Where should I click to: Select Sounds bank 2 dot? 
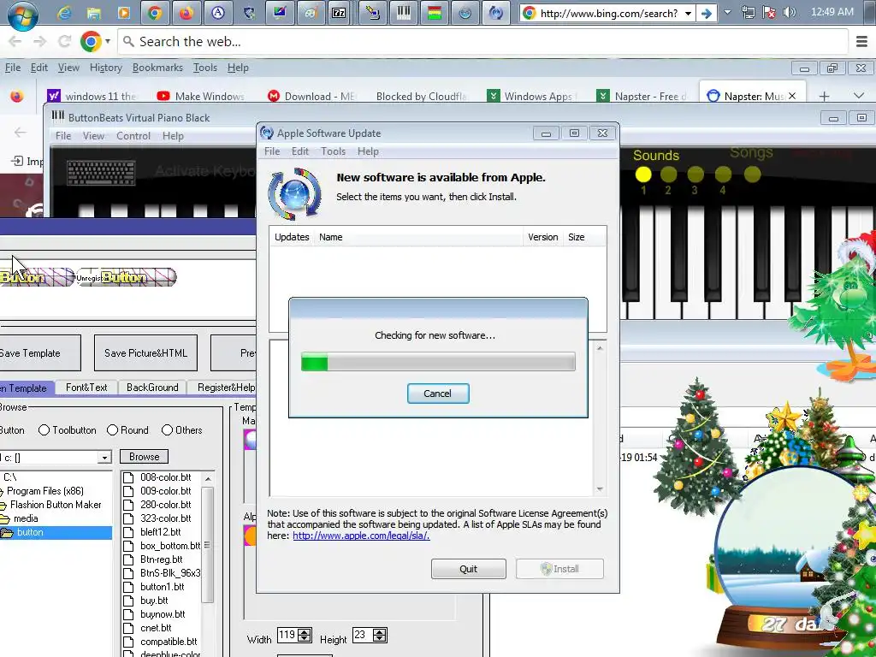pyautogui.click(x=669, y=175)
